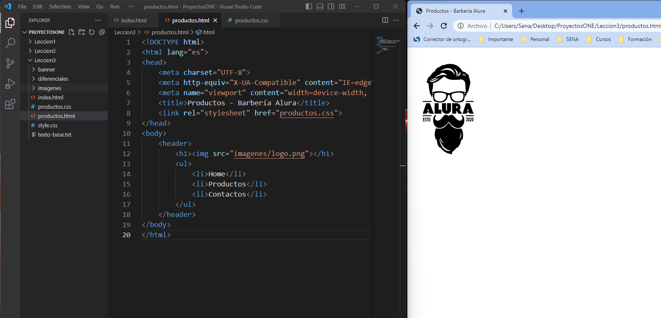Open index.html from the Explorer tree

[x=64, y=97]
